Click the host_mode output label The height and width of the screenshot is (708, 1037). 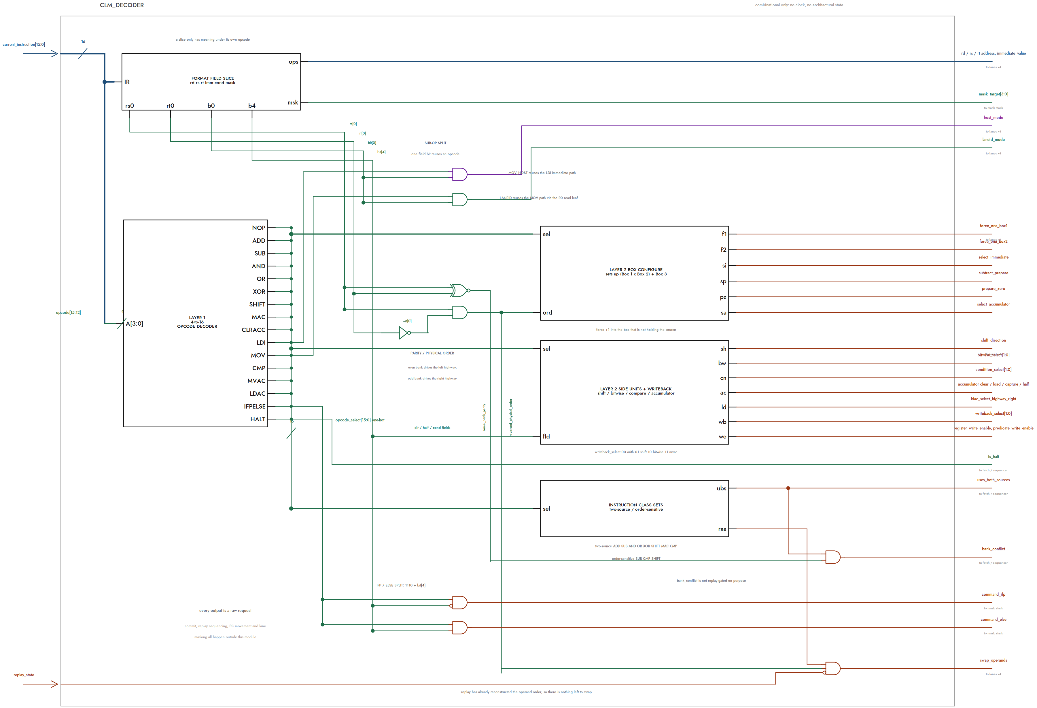[x=993, y=117]
